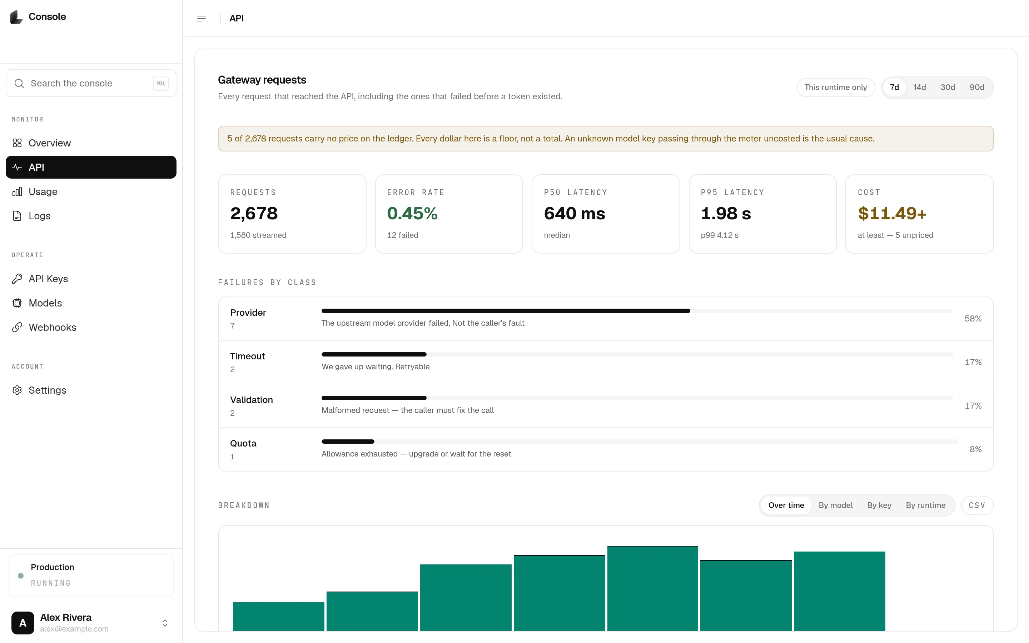The height and width of the screenshot is (643, 1029).
Task: Click the Validation failure row label
Action: point(251,400)
